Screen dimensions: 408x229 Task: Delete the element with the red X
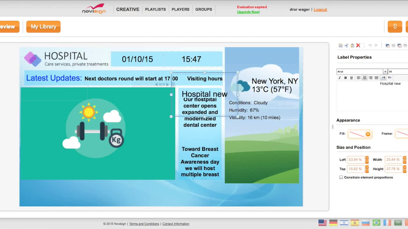click(x=358, y=45)
